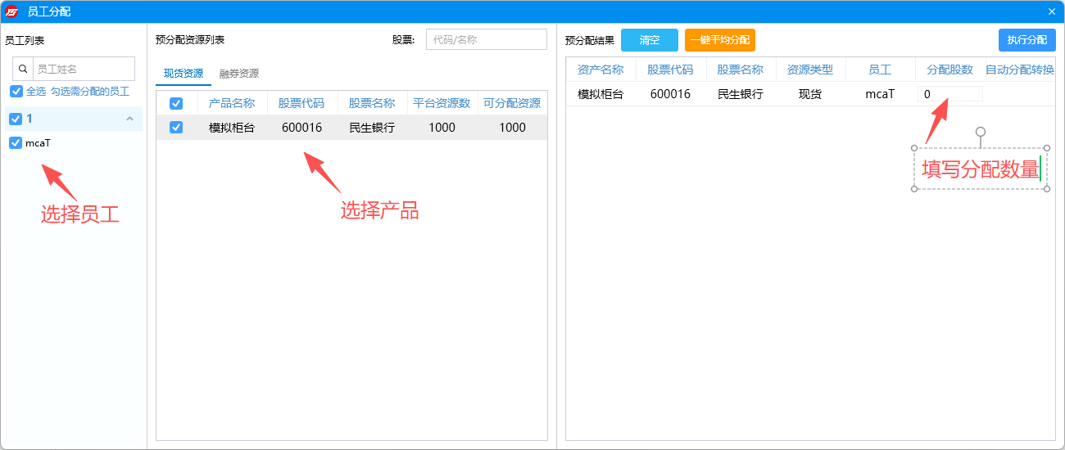
Task: Click the 一键平均分配 button
Action: (719, 40)
